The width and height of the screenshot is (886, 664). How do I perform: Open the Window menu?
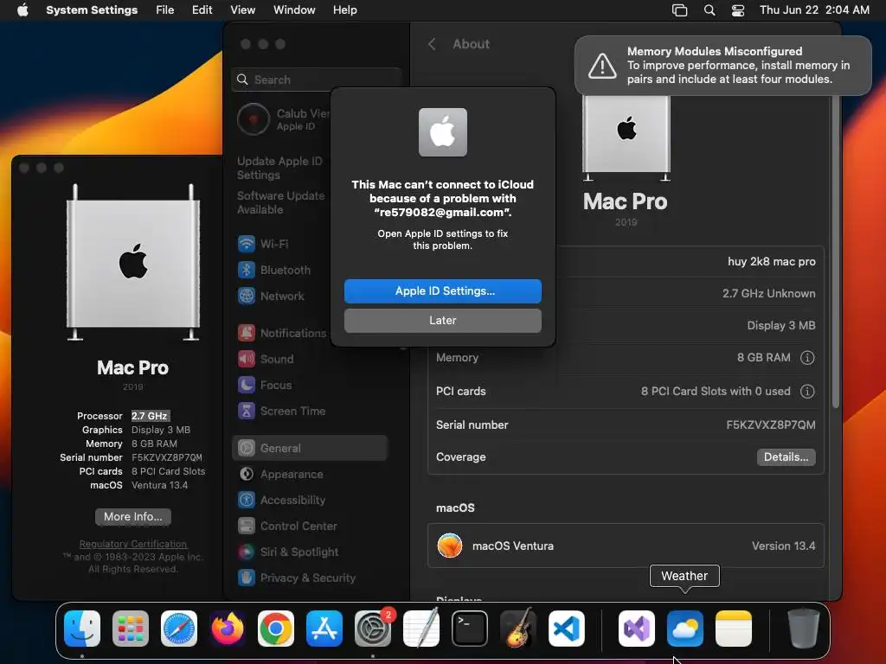click(294, 10)
